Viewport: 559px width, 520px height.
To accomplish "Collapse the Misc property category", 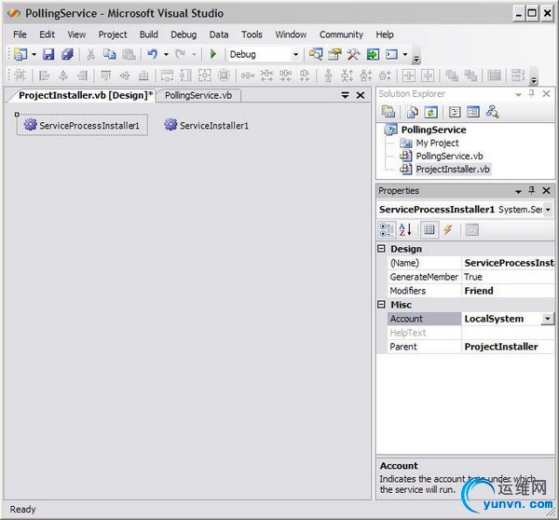I will point(381,304).
